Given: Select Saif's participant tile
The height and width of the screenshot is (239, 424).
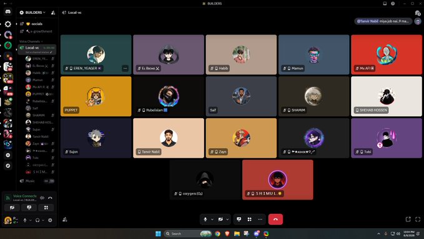Looking at the screenshot, I should click(x=241, y=96).
